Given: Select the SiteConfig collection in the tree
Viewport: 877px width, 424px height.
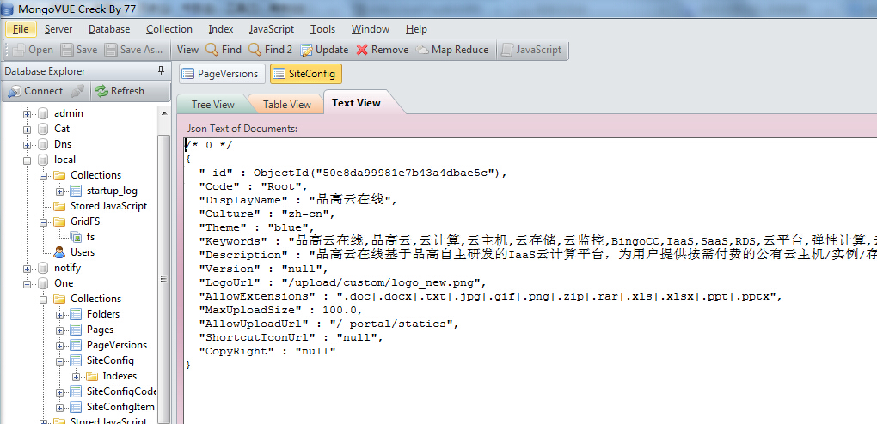Looking at the screenshot, I should 110,360.
